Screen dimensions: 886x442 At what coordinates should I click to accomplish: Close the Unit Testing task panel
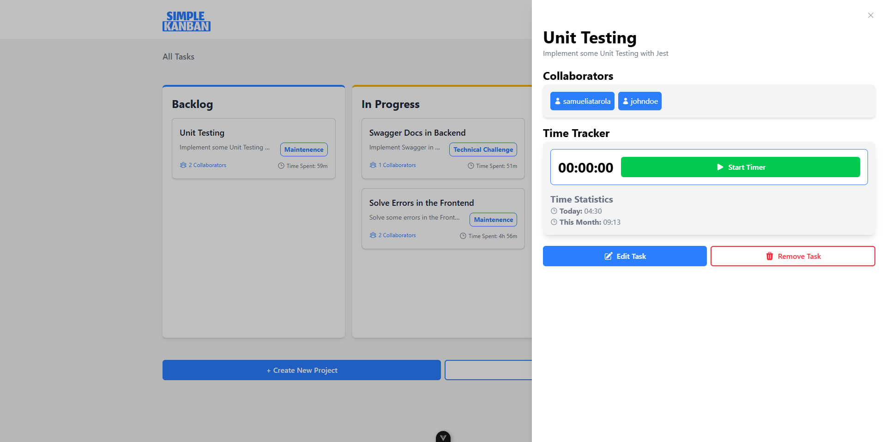tap(870, 15)
